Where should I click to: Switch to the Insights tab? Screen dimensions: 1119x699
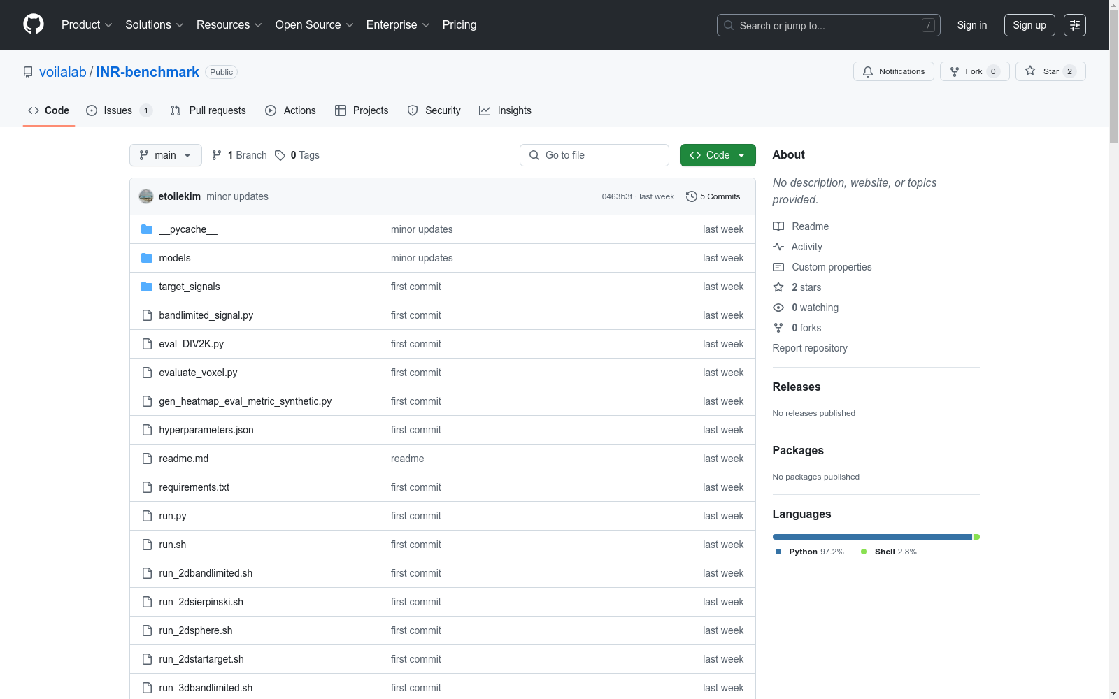(505, 110)
